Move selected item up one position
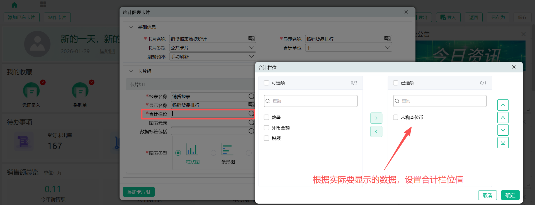 (503, 118)
